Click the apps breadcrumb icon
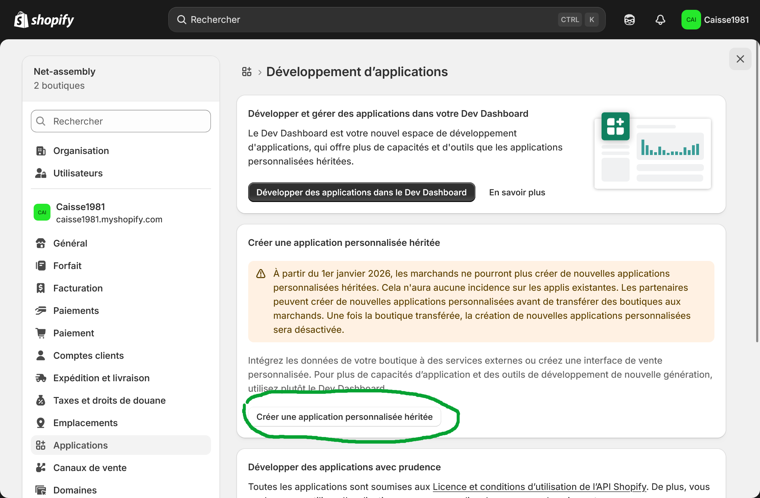 click(247, 72)
